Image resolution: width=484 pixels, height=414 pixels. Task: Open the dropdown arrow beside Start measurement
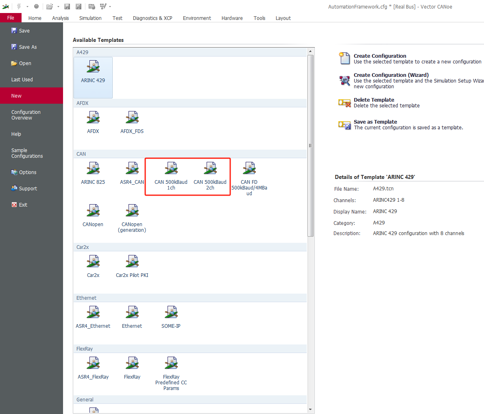coord(27,7)
